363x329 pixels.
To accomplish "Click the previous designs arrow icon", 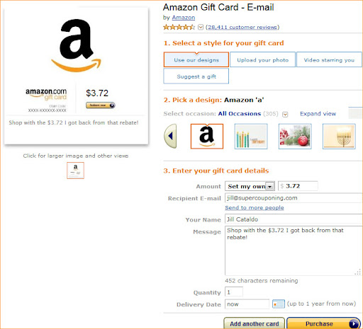I will [x=170, y=136].
